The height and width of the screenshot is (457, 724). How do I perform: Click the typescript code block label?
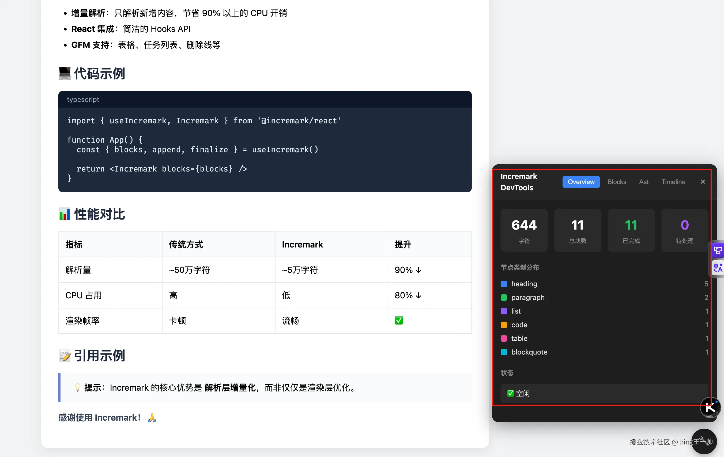83,100
